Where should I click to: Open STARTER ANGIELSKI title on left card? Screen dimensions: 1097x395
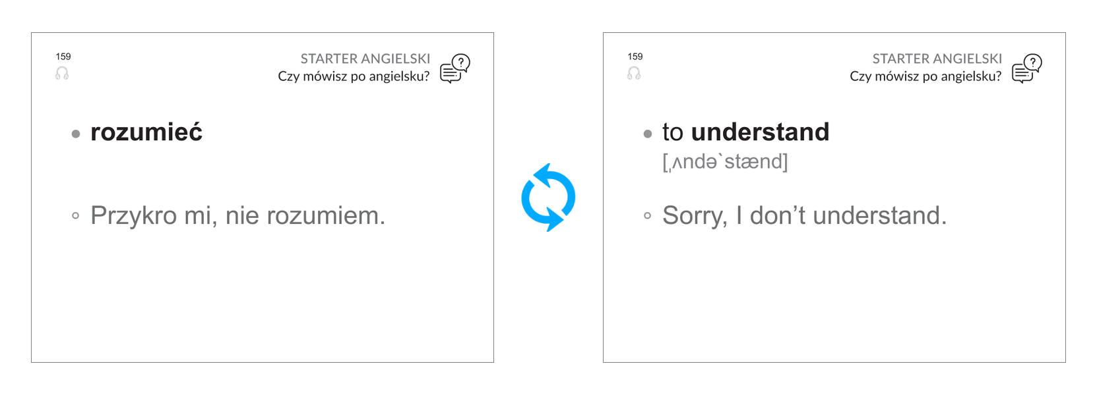[x=365, y=59]
